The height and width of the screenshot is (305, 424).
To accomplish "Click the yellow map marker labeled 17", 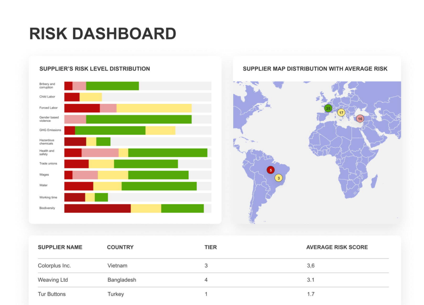I will click(x=341, y=112).
